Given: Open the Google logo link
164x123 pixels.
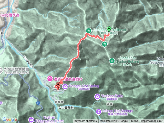Looking at the screenshot, I should pyautogui.click(x=10, y=120).
